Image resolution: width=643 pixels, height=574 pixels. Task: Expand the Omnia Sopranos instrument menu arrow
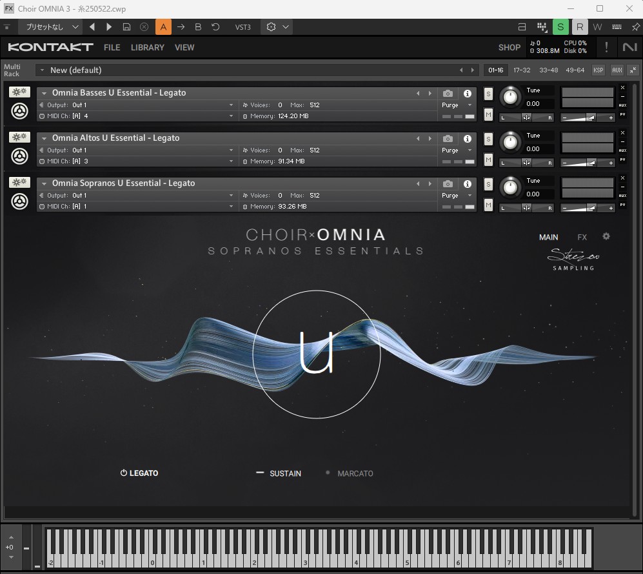tap(44, 183)
